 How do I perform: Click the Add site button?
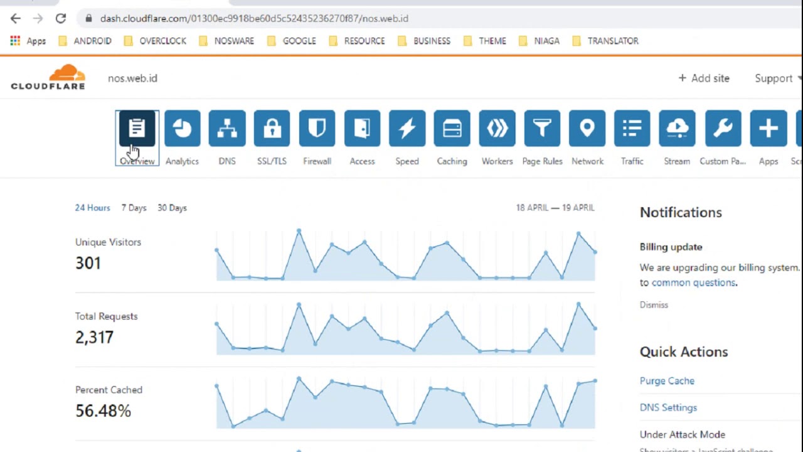(704, 78)
